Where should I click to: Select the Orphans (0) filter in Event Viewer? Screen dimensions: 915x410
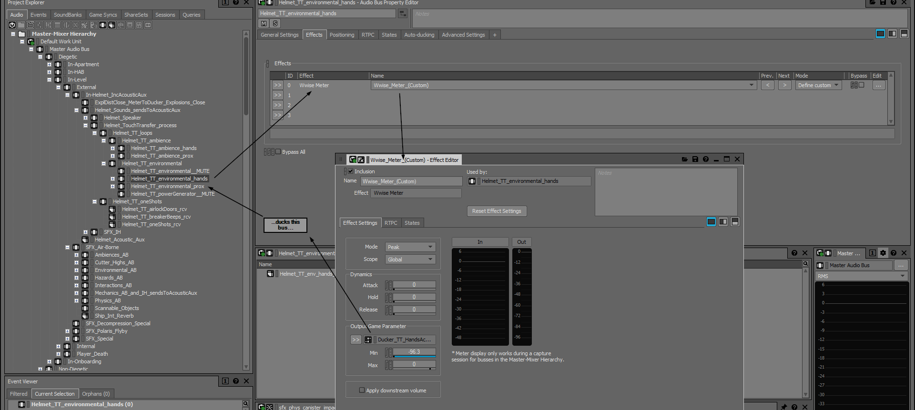coord(96,394)
